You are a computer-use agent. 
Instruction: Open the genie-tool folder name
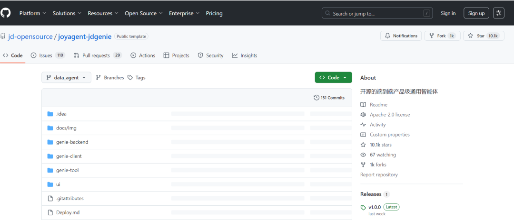[68, 170]
